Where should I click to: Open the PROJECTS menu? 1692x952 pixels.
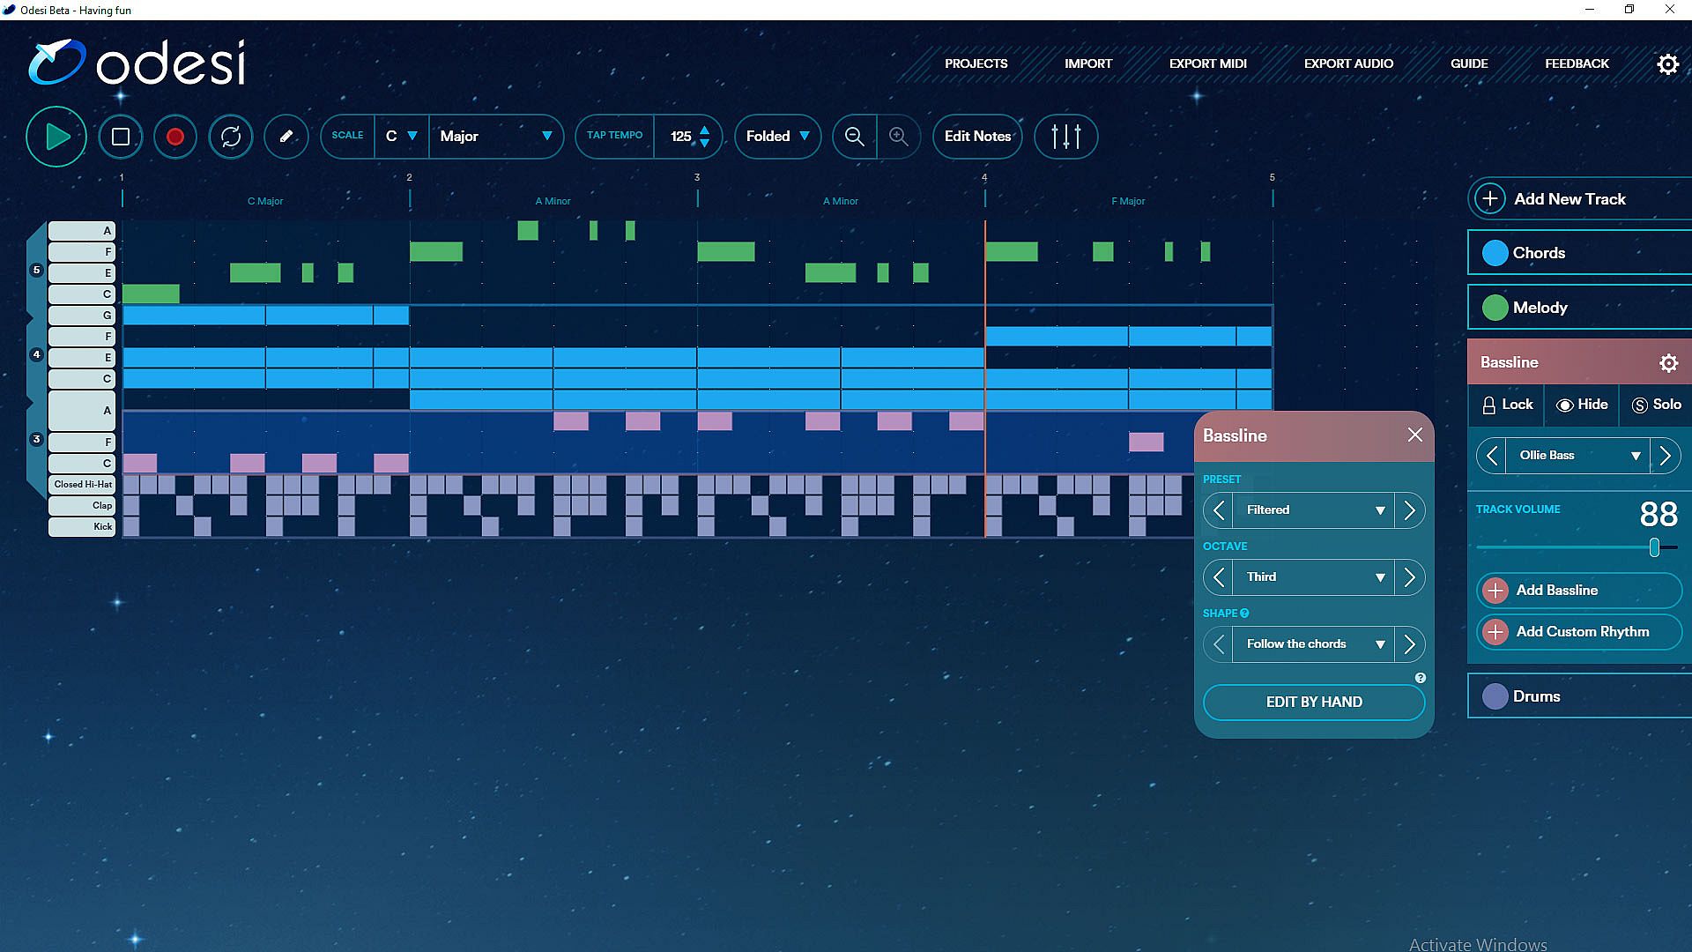point(976,63)
